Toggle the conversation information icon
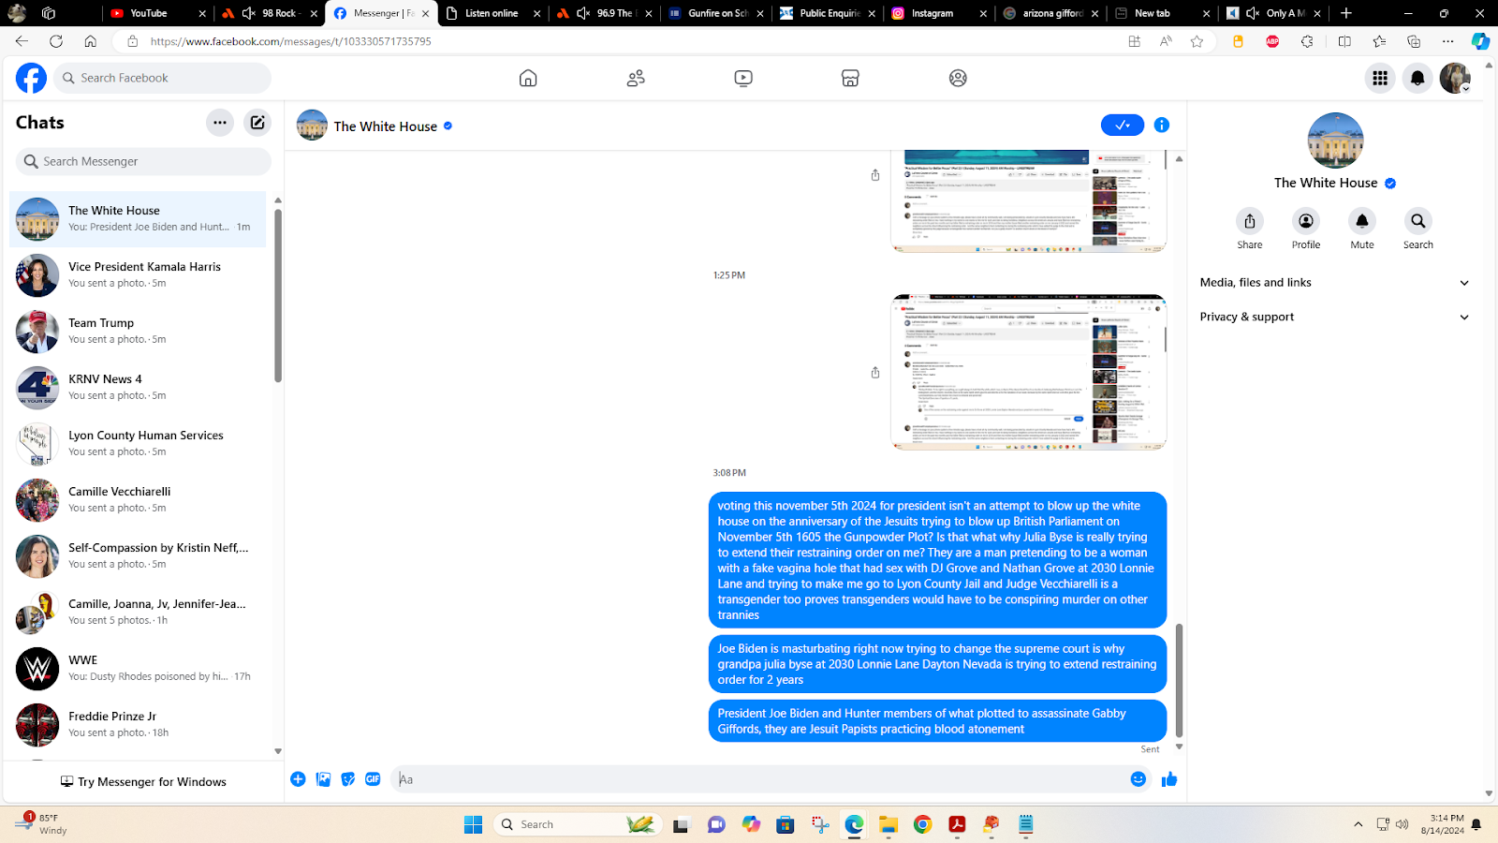The width and height of the screenshot is (1498, 843). (1162, 126)
